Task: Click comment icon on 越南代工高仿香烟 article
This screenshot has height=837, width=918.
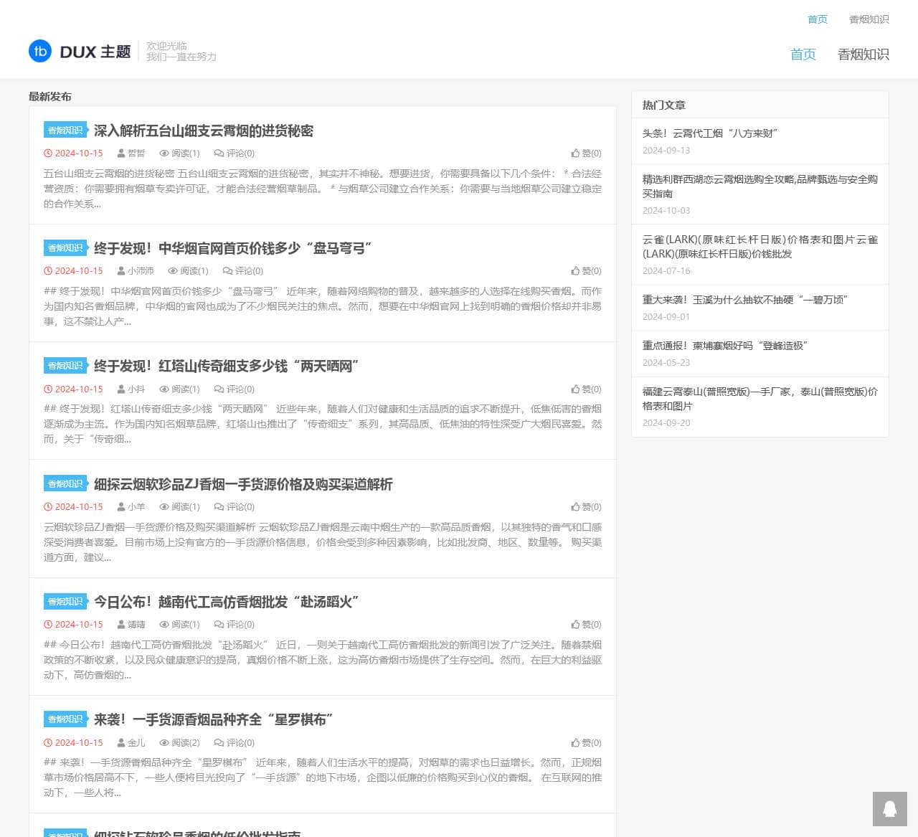Action: pos(219,625)
